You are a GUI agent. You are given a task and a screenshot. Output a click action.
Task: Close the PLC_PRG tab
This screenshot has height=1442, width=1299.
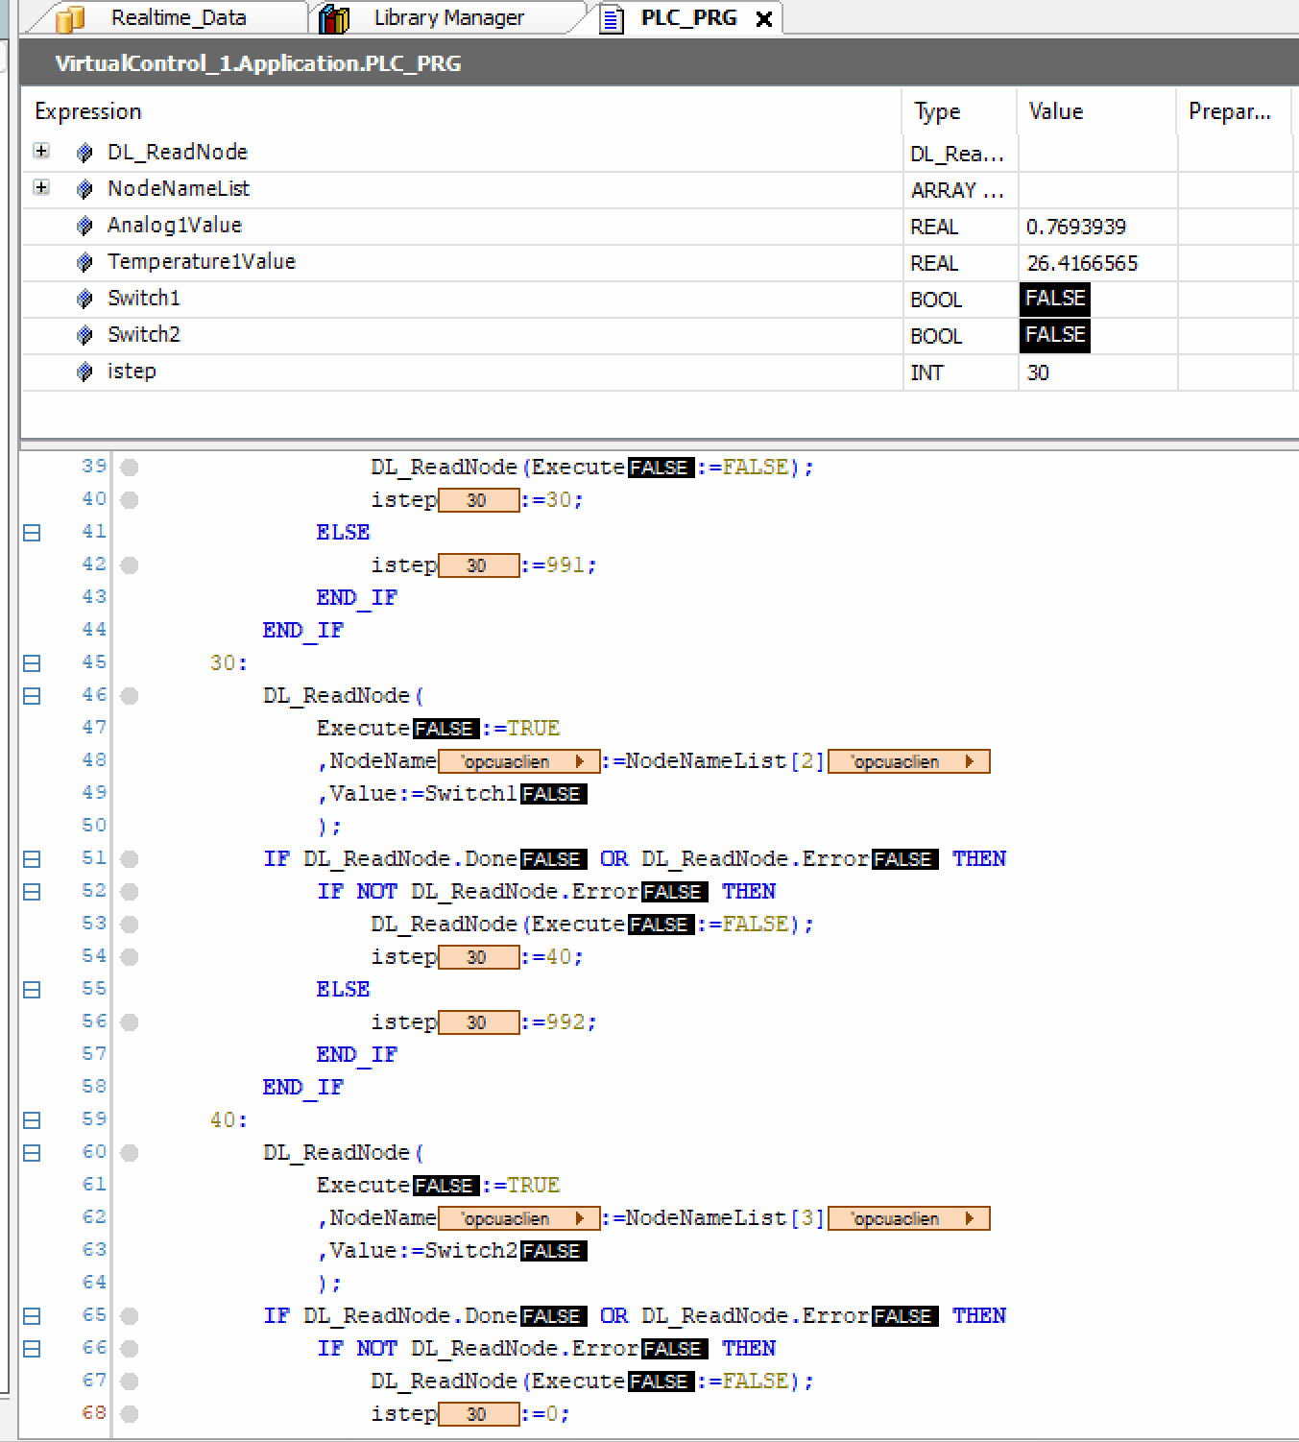click(764, 19)
